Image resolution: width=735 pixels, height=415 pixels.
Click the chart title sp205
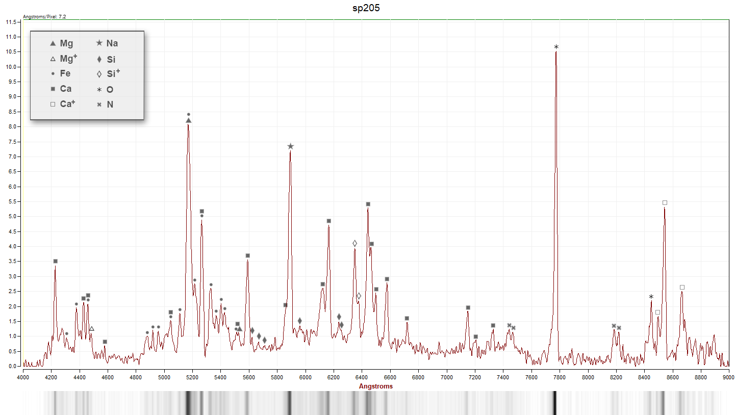(x=366, y=8)
